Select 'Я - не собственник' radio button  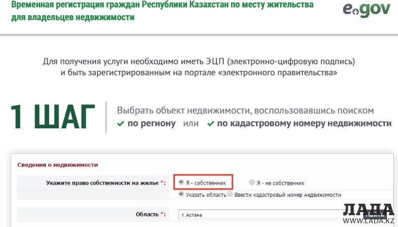point(252,182)
